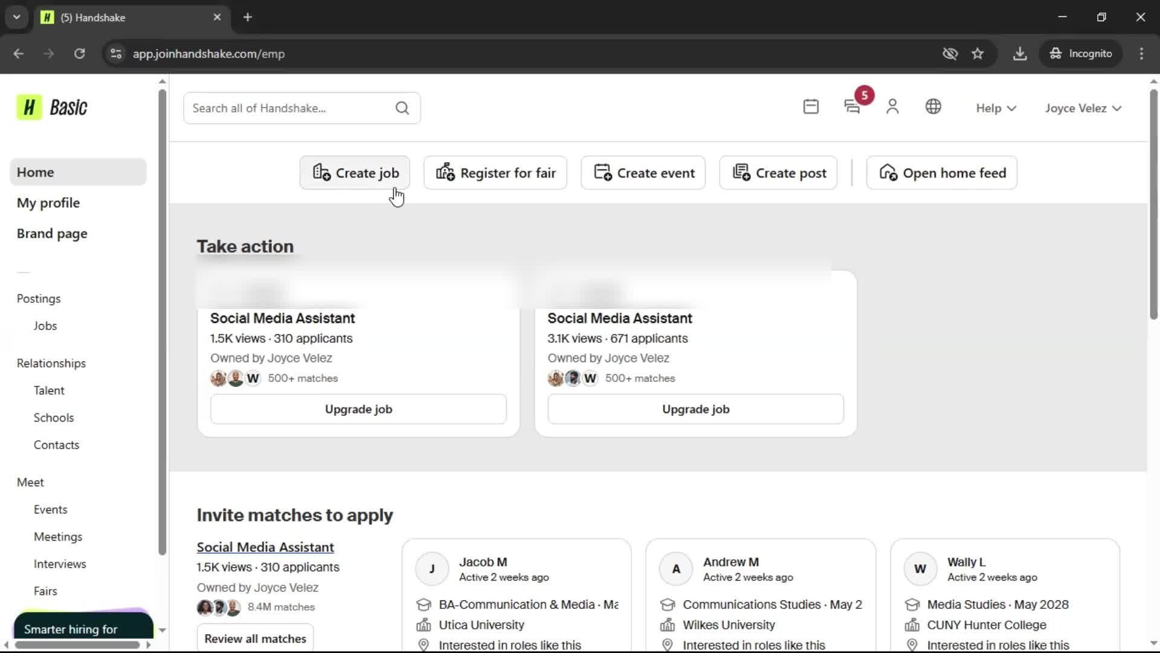Go to My profile in sidebar
Image resolution: width=1160 pixels, height=653 pixels.
(48, 203)
